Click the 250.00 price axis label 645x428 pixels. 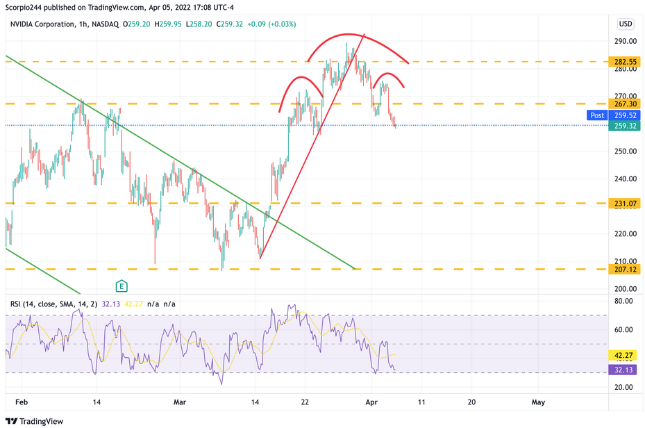626,151
